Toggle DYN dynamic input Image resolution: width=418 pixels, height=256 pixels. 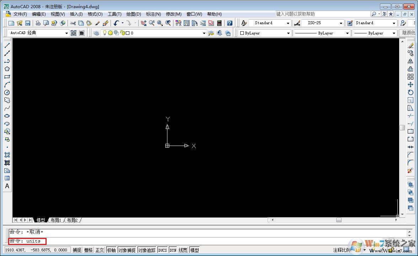point(173,250)
